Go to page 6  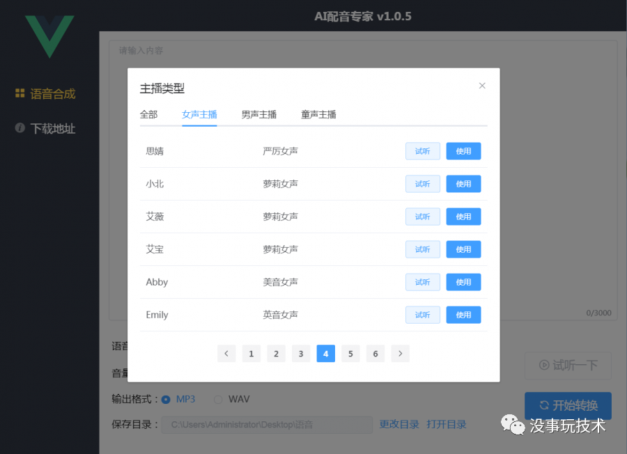pyautogui.click(x=375, y=353)
